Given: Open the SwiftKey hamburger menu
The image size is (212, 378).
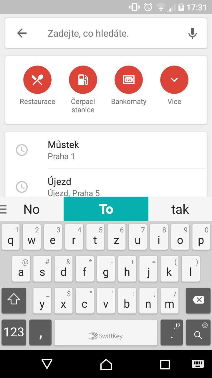Looking at the screenshot, I should pos(4,209).
